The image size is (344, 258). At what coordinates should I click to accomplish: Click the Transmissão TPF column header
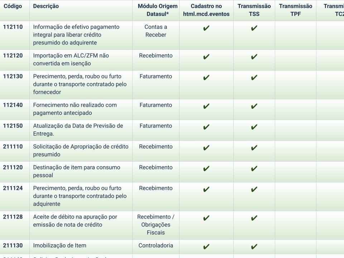click(x=295, y=10)
